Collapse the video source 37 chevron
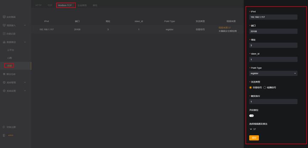 point(251,129)
